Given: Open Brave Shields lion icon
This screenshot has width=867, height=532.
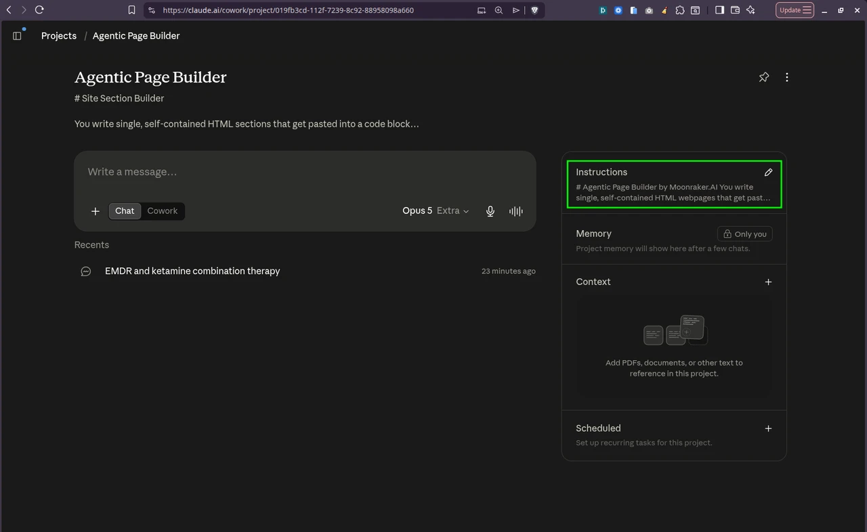Looking at the screenshot, I should point(534,10).
